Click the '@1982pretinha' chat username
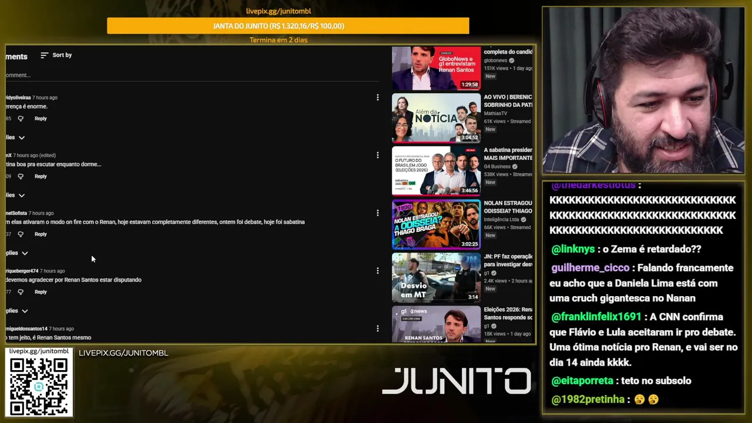The height and width of the screenshot is (423, 752). (588, 399)
